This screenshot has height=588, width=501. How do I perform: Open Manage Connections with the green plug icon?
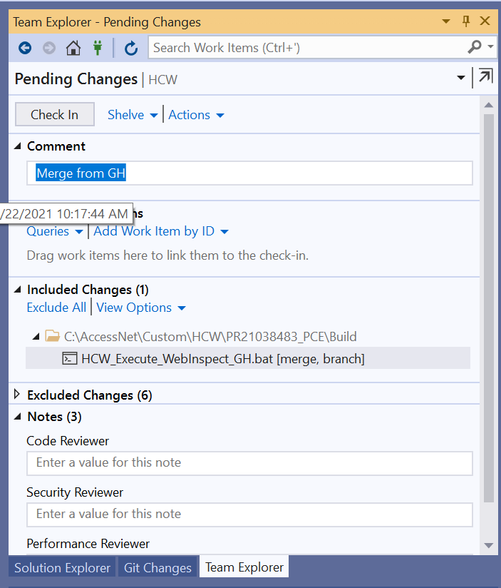coord(98,48)
